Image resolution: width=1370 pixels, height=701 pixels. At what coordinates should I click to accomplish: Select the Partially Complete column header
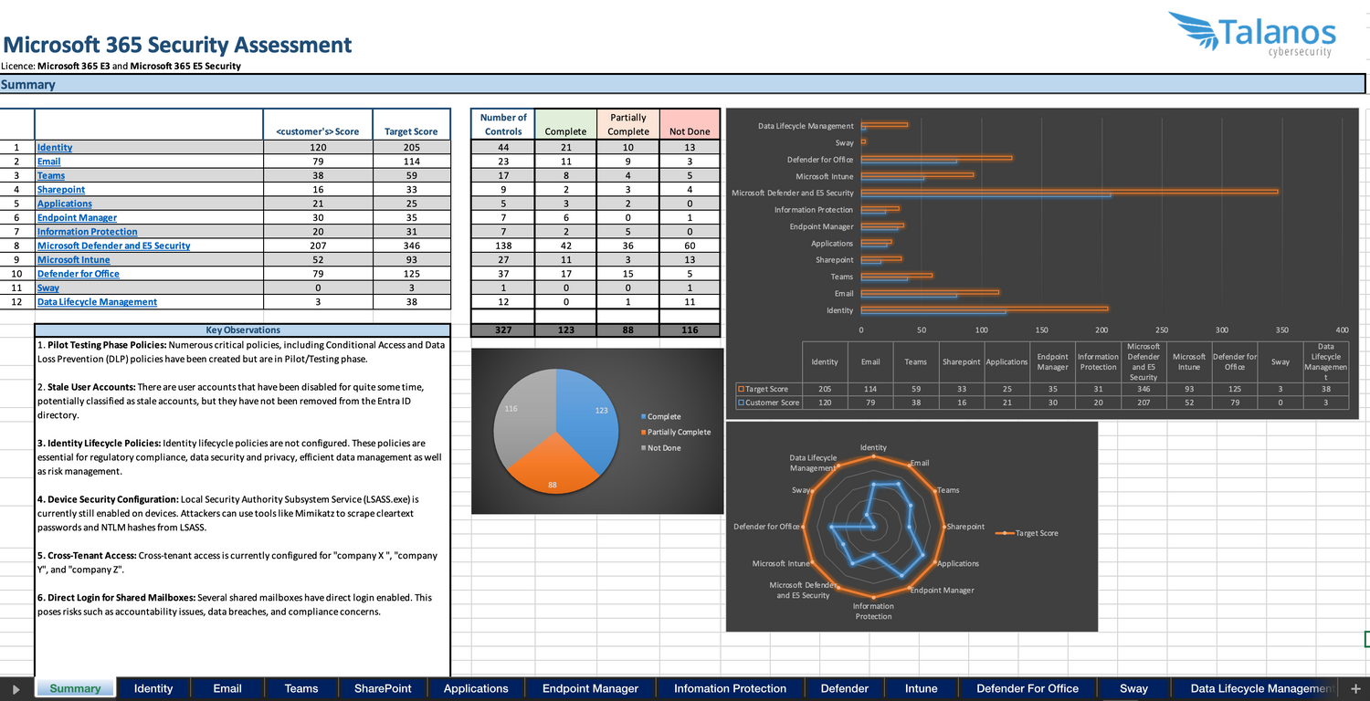[x=627, y=124]
